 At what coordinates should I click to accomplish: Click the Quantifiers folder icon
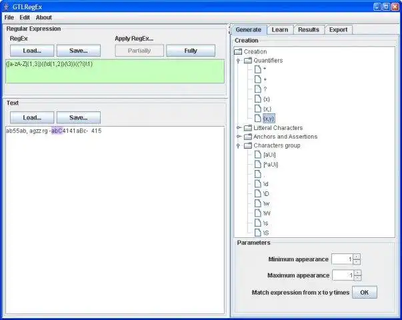coord(247,61)
